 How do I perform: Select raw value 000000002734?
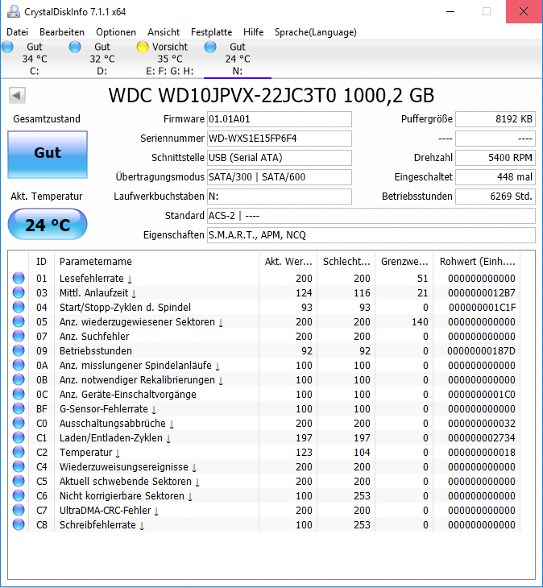click(x=482, y=438)
